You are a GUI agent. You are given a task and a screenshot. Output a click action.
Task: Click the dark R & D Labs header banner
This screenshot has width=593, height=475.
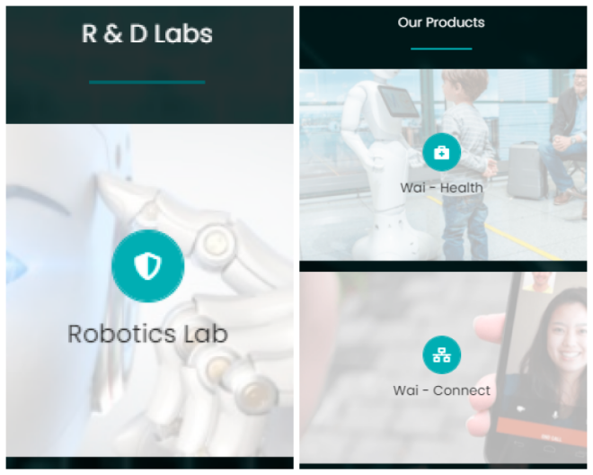pos(150,65)
